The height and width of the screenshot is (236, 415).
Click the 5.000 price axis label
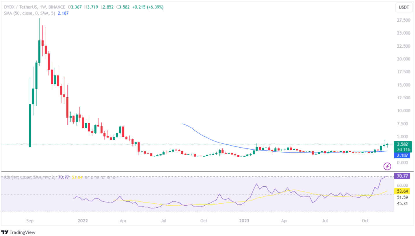(x=403, y=136)
